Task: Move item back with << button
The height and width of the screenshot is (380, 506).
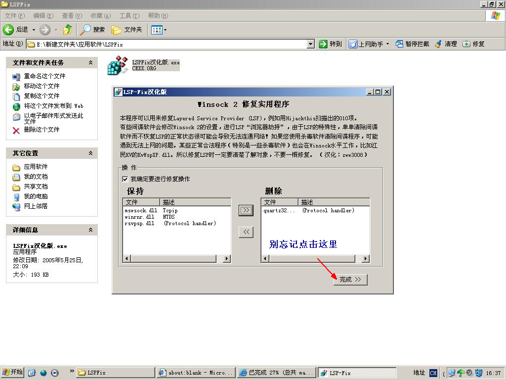Action: tap(246, 232)
